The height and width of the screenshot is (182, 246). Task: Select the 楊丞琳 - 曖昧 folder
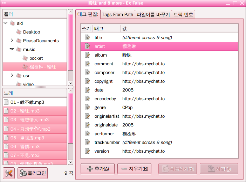pos(35,67)
